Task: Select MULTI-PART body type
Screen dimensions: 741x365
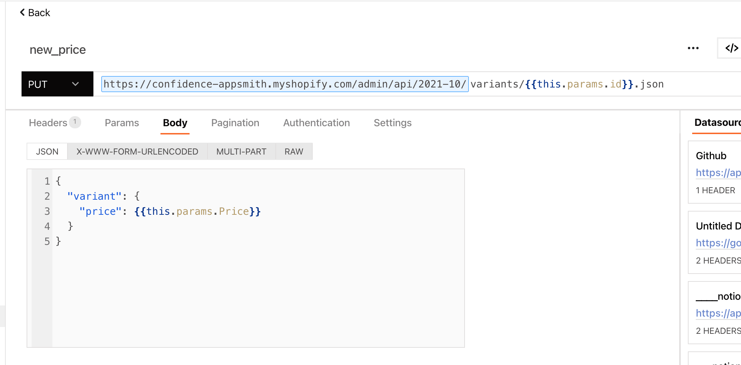Action: click(241, 151)
